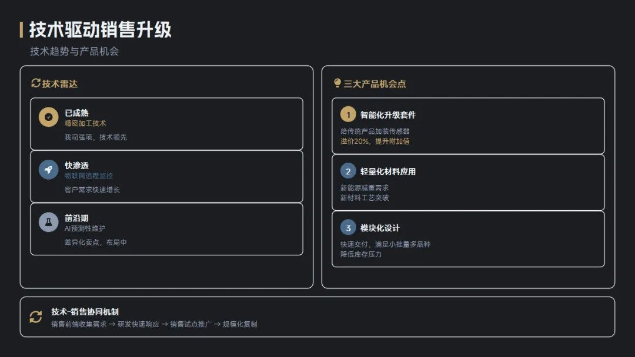Screen dimensions: 635x357
Task: Click the 技术雷达 section heading
Action: tap(59, 84)
